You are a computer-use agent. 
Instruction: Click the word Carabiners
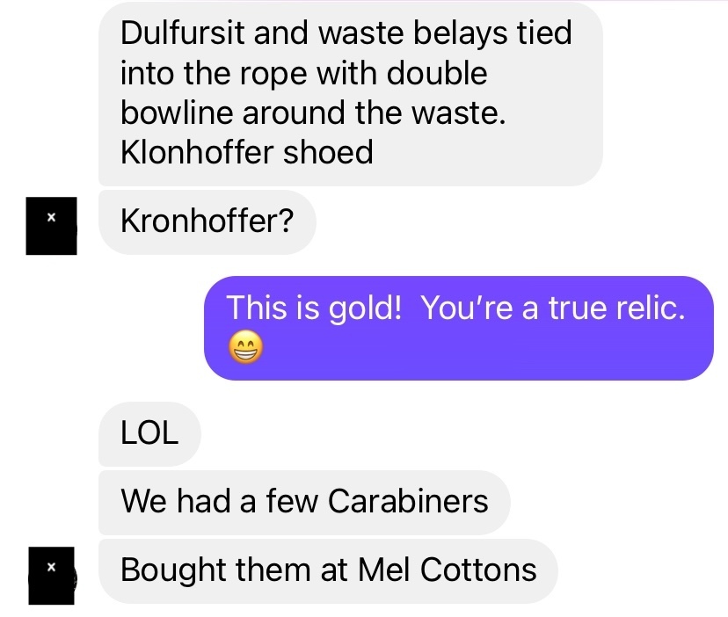(408, 502)
